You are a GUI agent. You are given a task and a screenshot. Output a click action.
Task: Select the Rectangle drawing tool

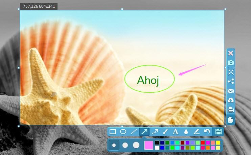(x=113, y=132)
